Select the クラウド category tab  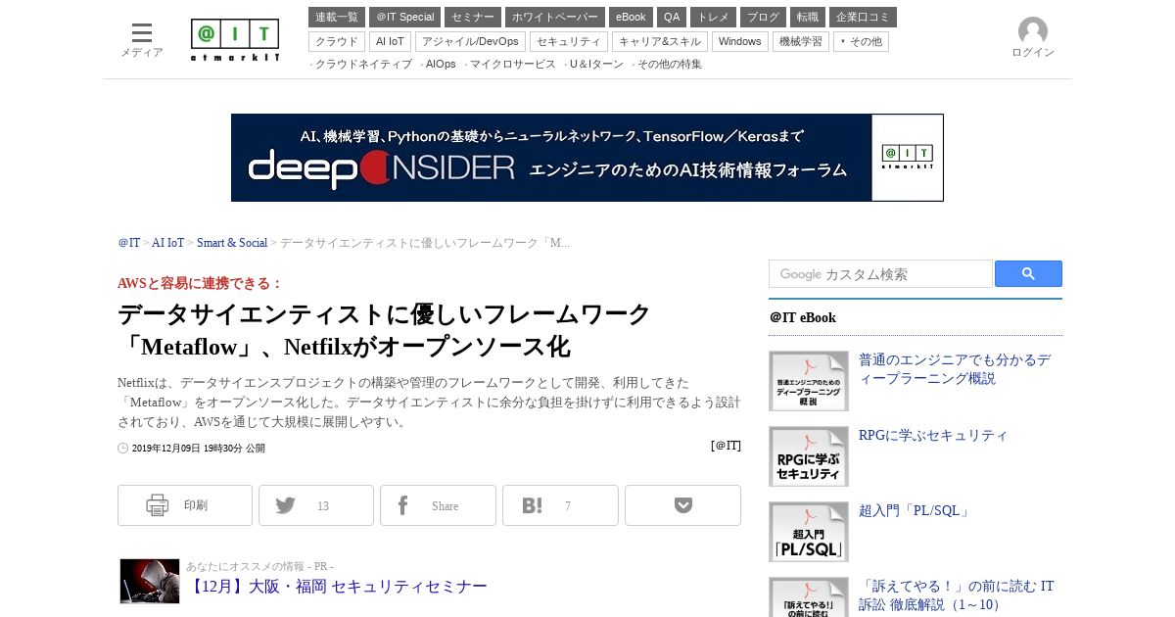point(337,41)
